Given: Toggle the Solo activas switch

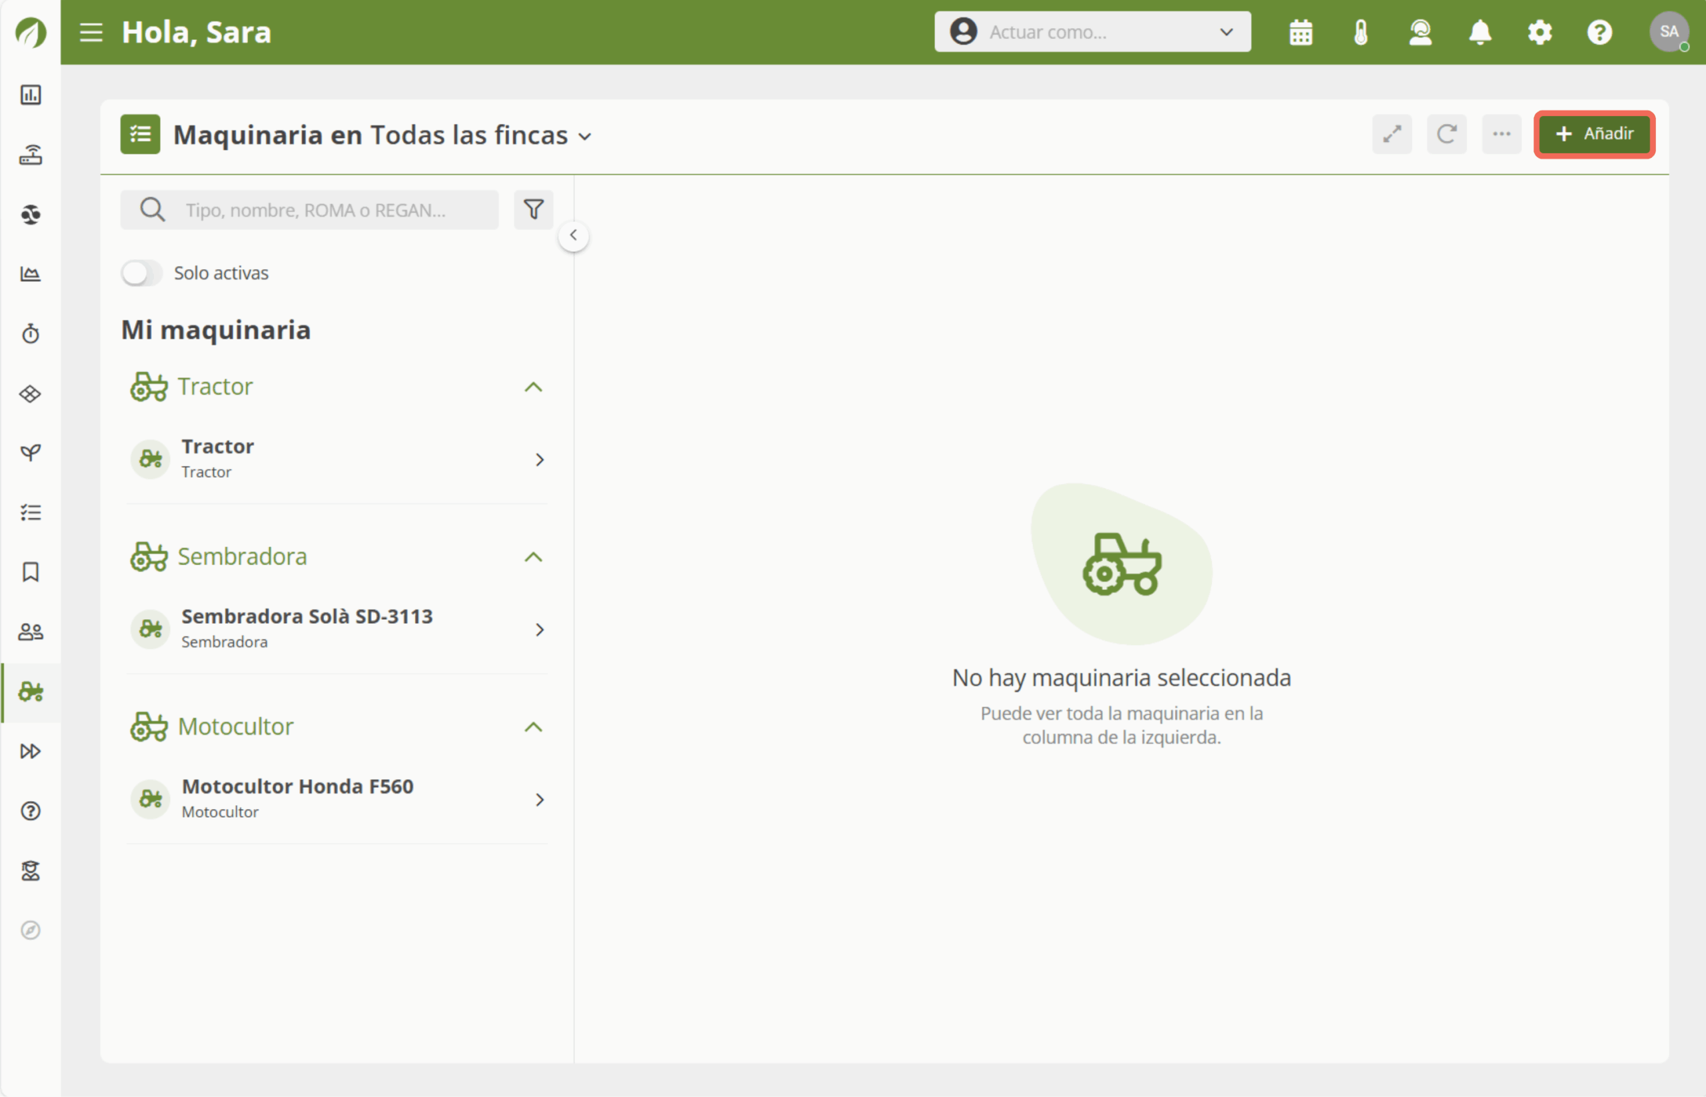Looking at the screenshot, I should (x=141, y=273).
